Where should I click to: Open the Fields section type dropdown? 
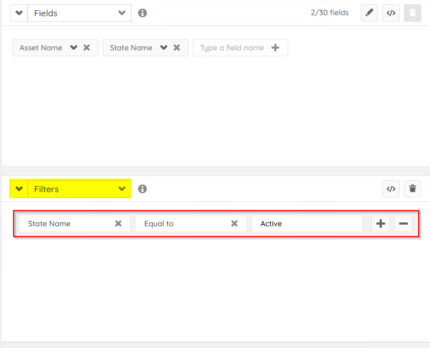tap(122, 13)
